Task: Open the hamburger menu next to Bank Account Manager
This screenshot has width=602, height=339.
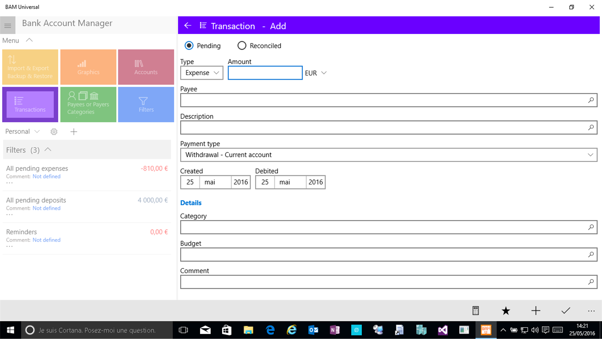Action: 8,25
